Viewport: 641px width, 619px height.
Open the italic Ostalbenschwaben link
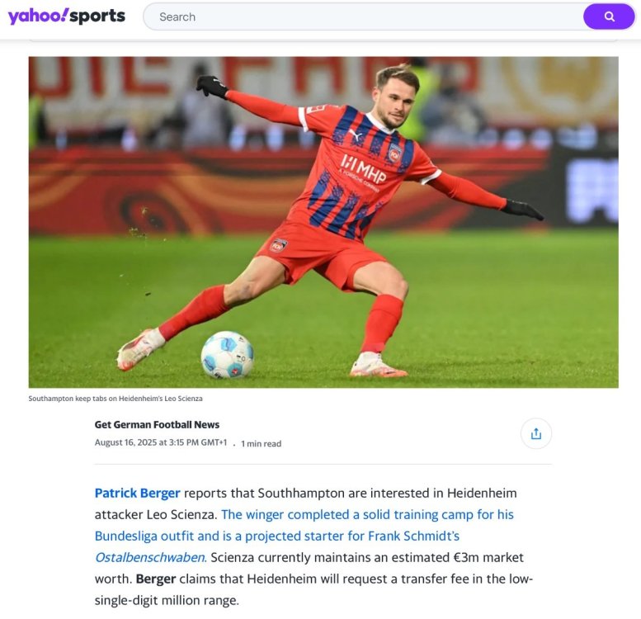150,557
